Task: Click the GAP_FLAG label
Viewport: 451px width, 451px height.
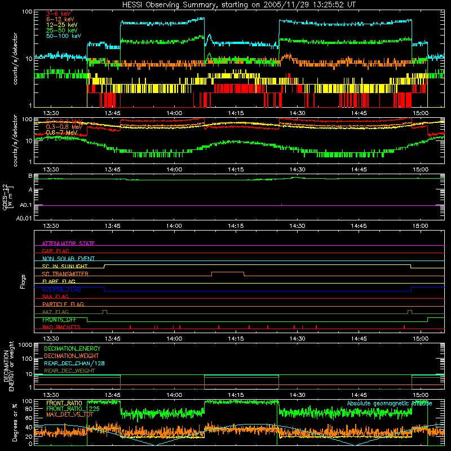Action: pyautogui.click(x=55, y=251)
